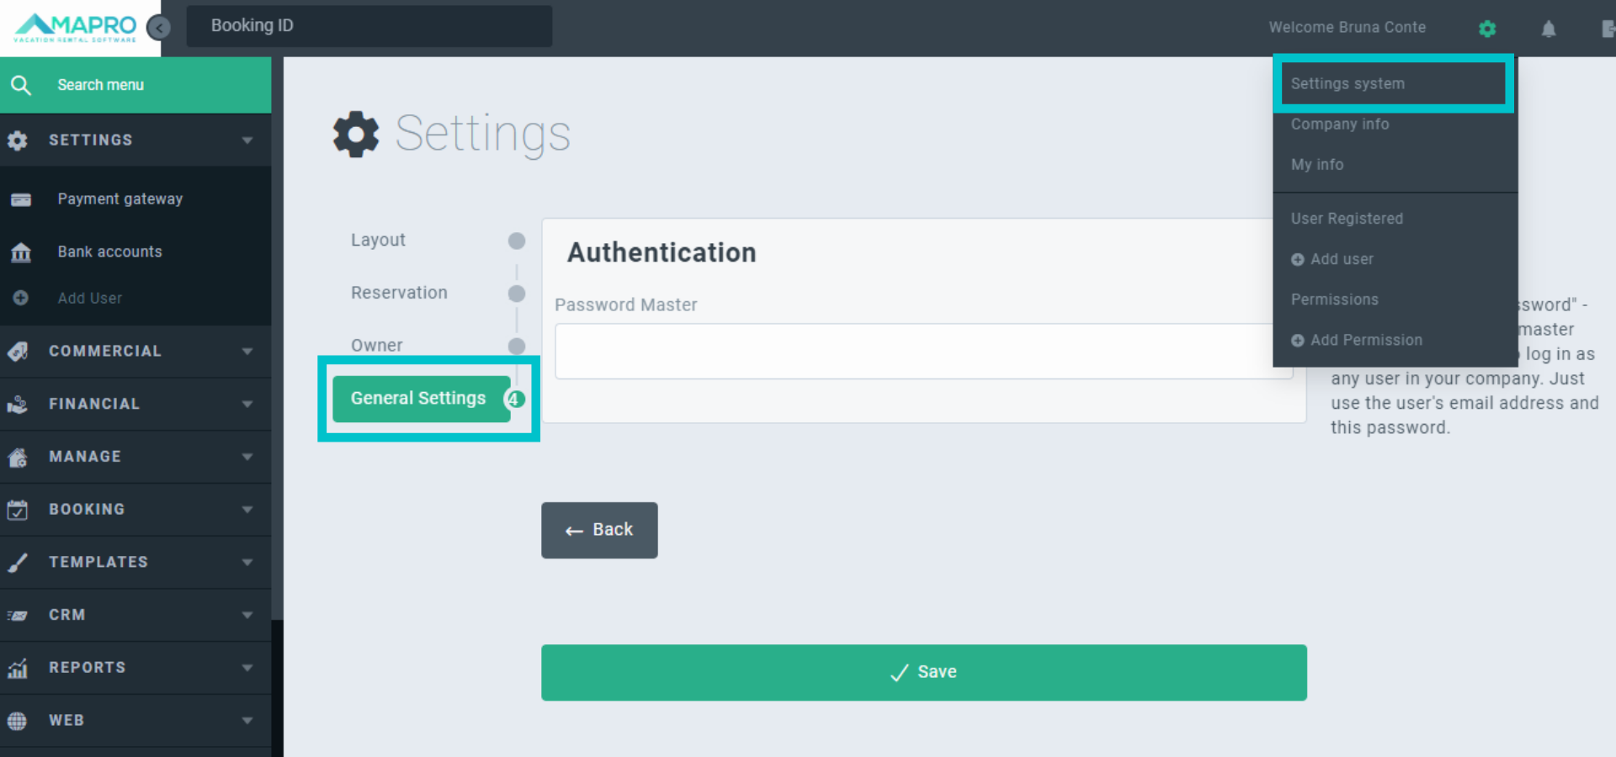Click the Payment gateway card icon
The image size is (1616, 757).
pyautogui.click(x=21, y=199)
